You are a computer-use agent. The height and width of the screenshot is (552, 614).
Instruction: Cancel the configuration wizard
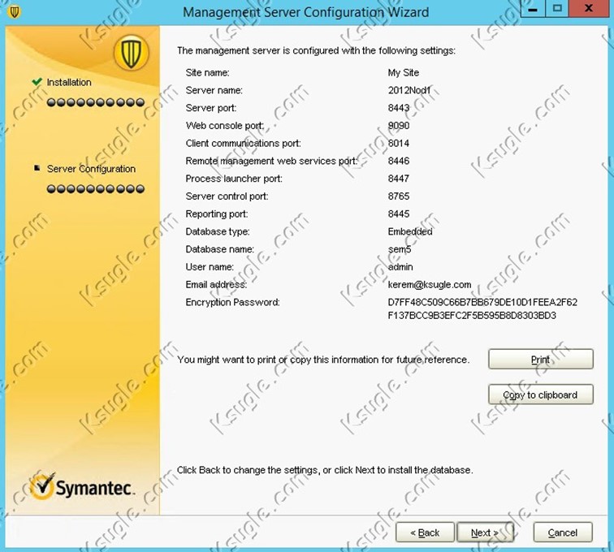[563, 533]
